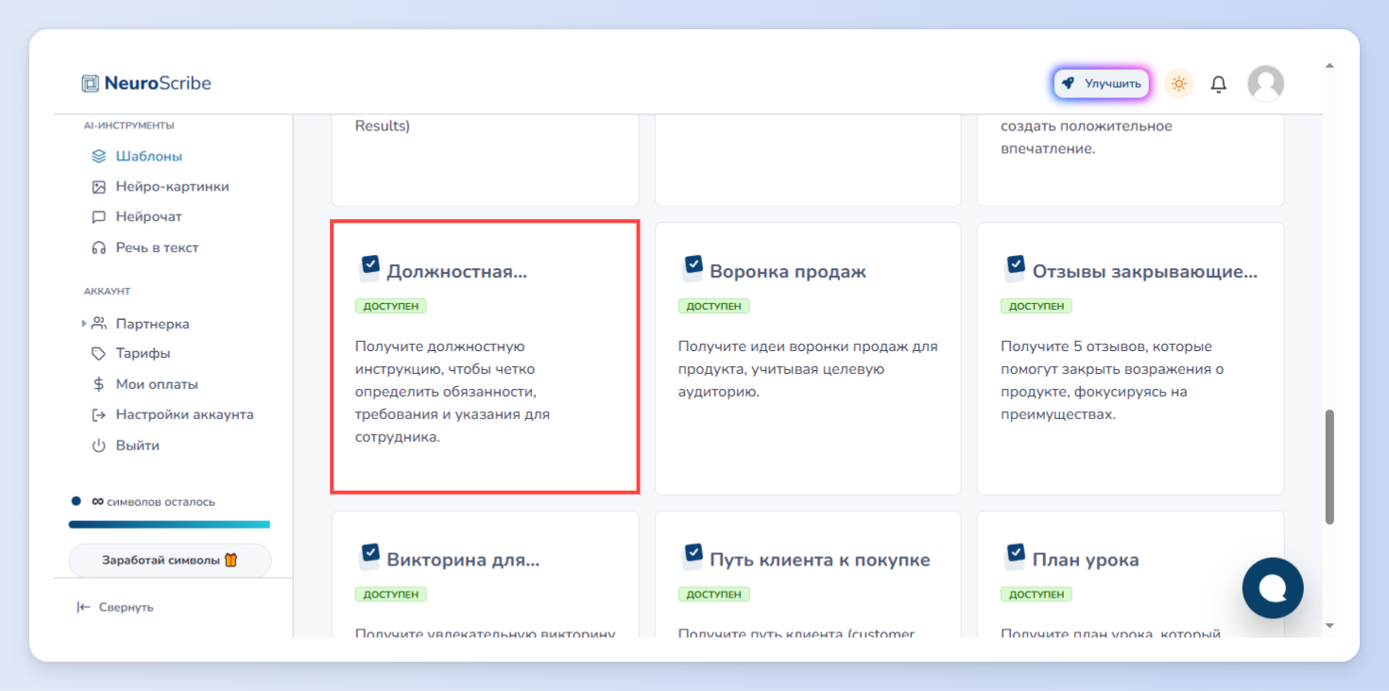Viewport: 1389px width, 691px height.
Task: Click the символов осталось progress bar
Action: click(169, 524)
